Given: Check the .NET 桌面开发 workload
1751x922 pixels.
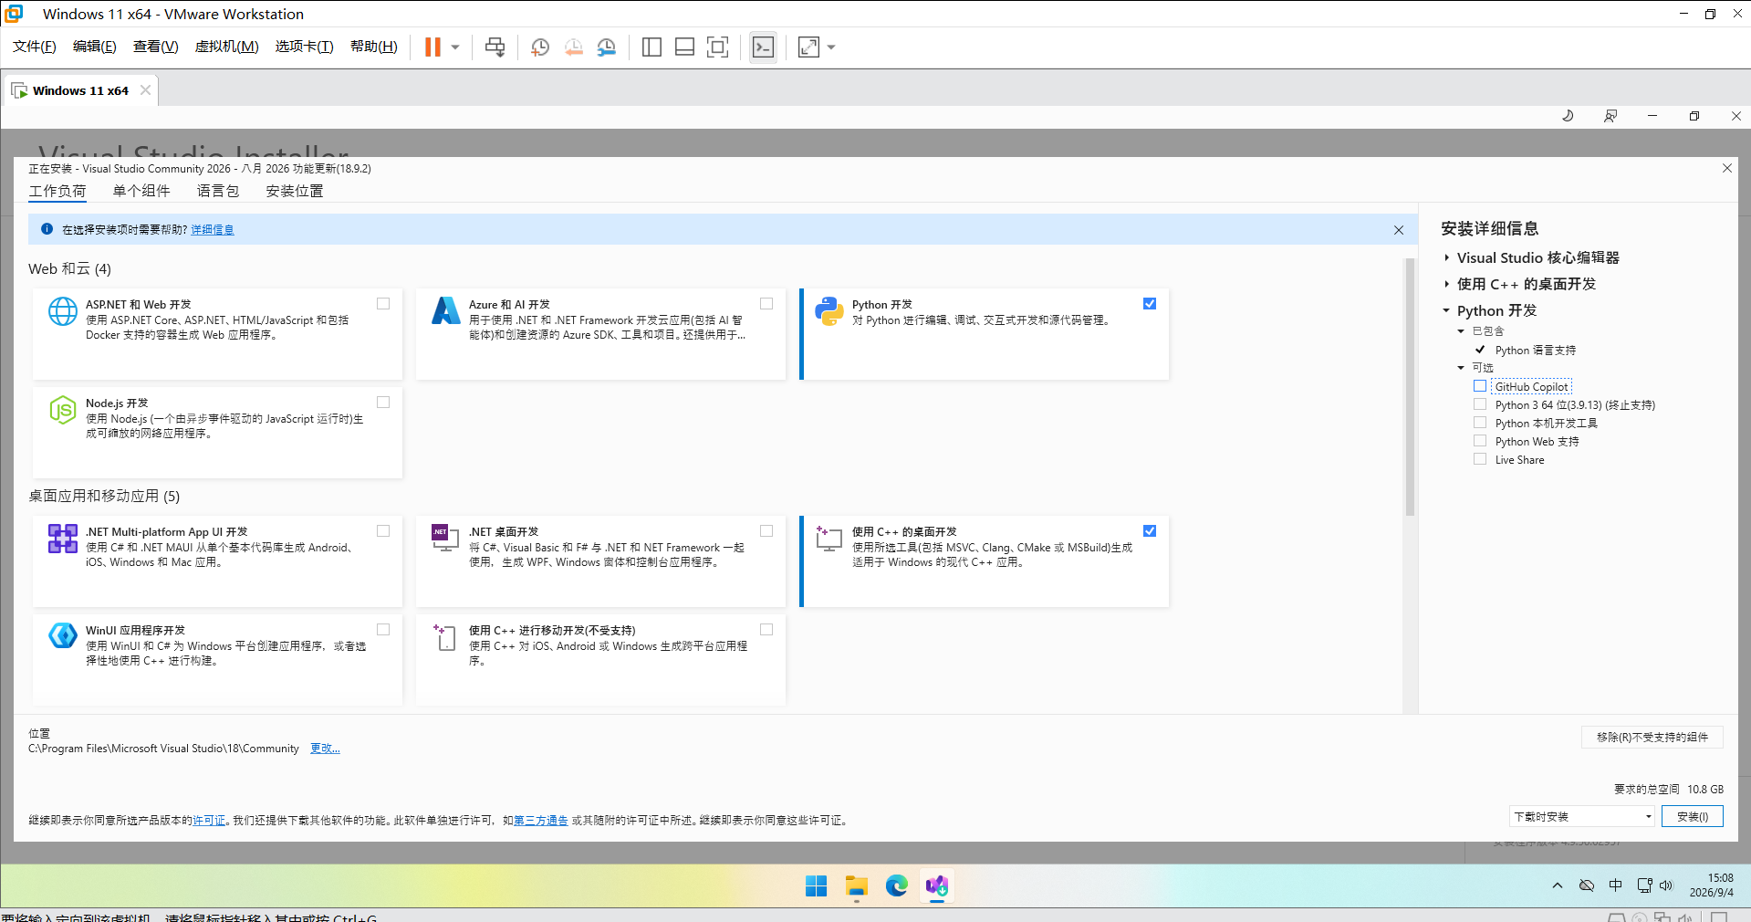Looking at the screenshot, I should coord(766,531).
